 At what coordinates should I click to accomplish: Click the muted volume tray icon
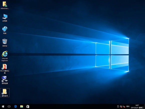click(x=124, y=106)
